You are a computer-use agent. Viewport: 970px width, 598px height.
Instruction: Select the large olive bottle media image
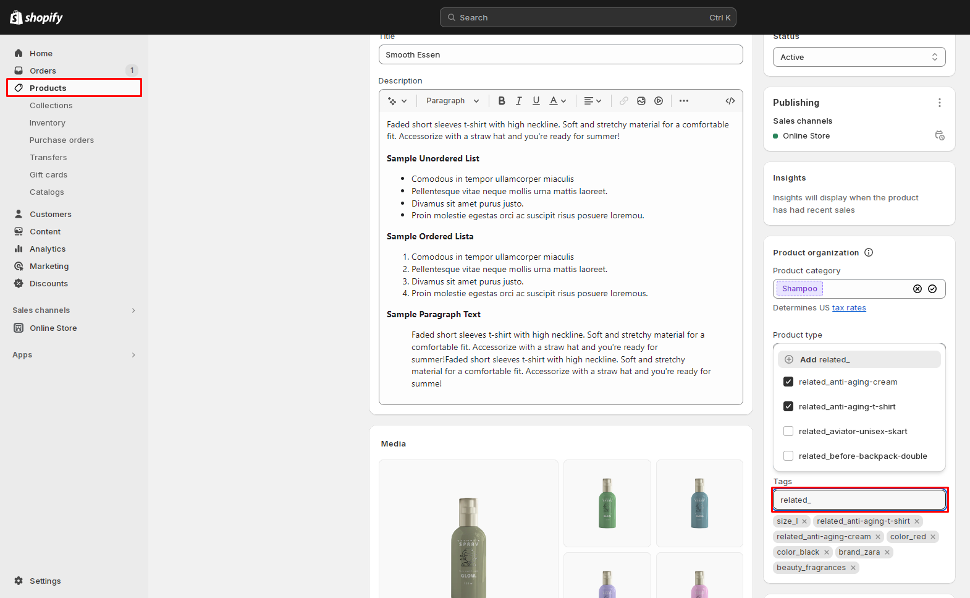tap(468, 529)
